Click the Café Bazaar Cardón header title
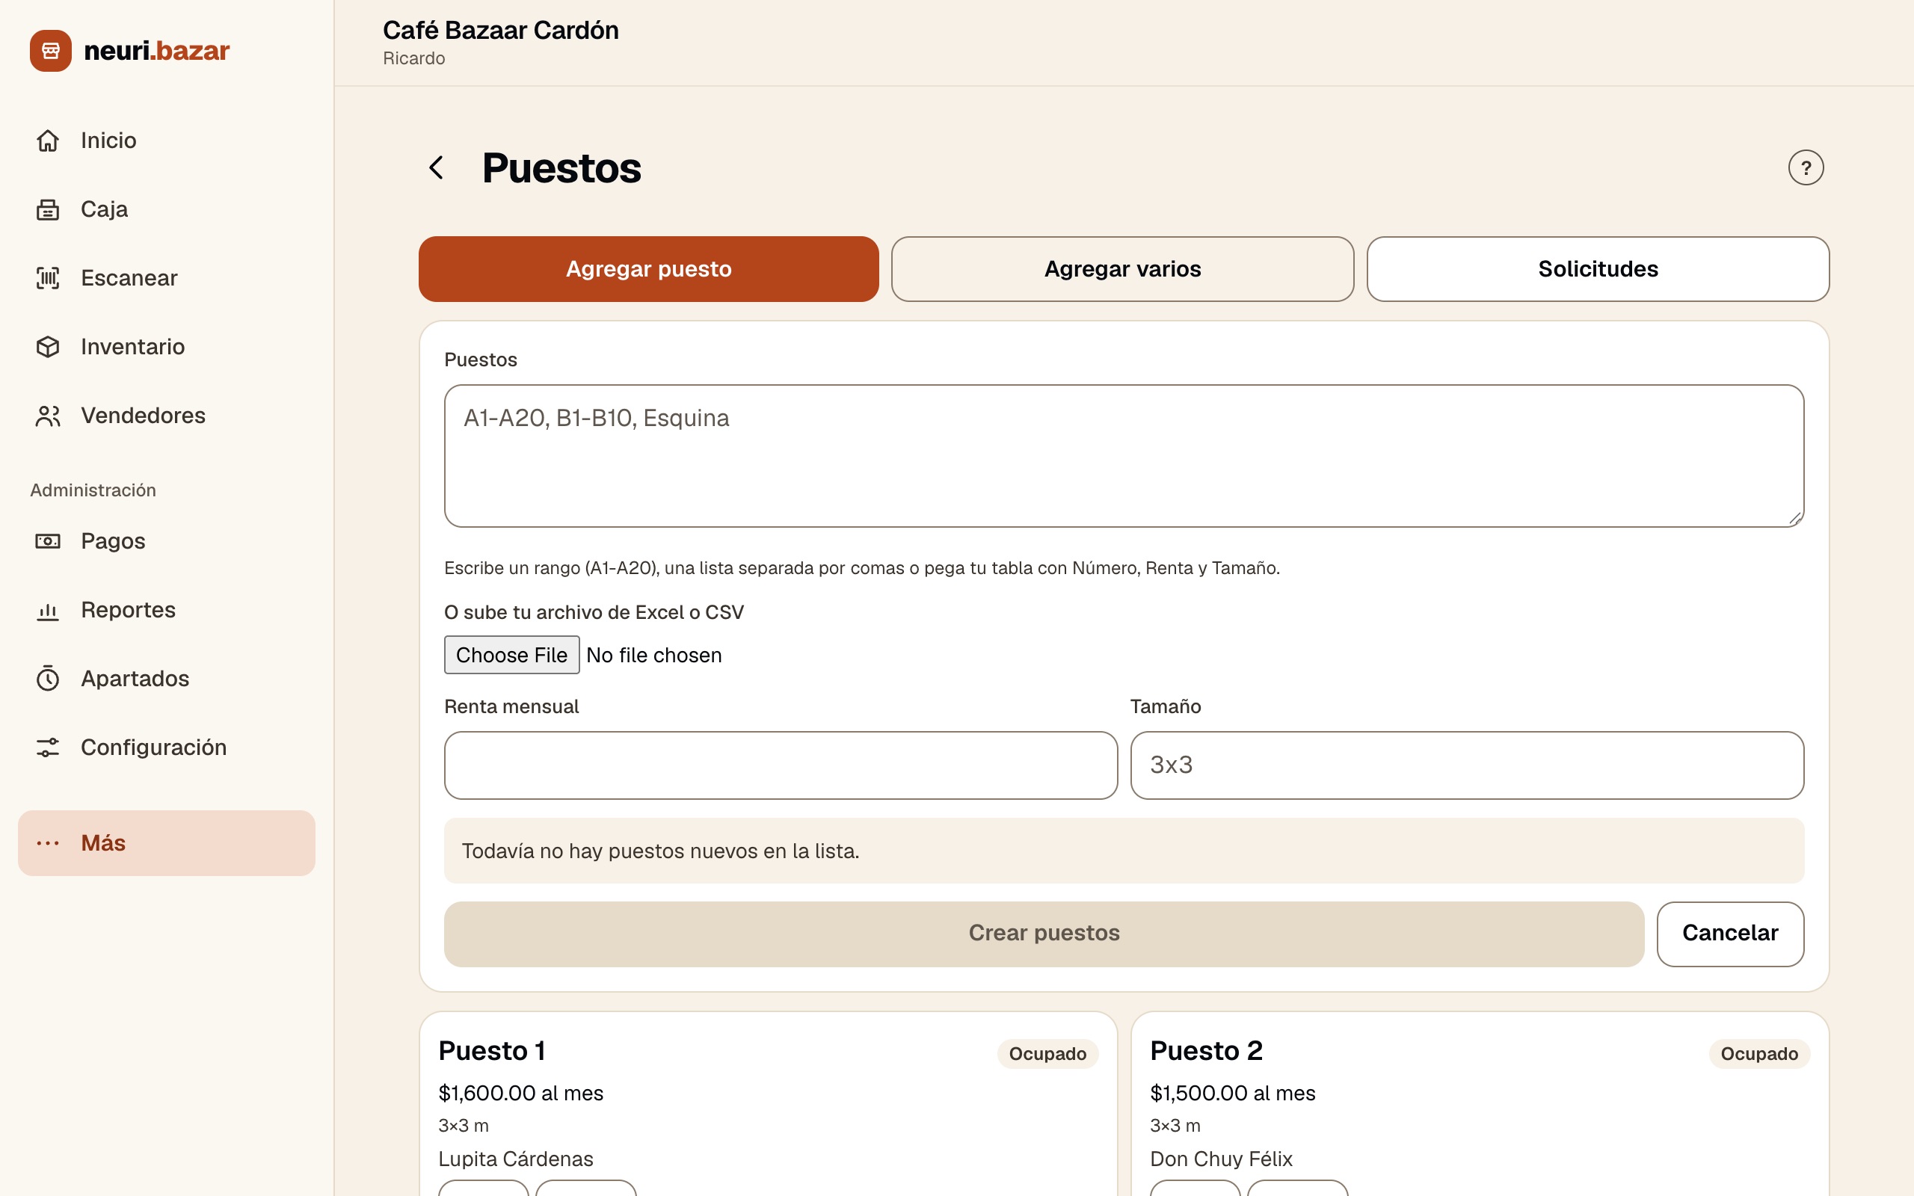1914x1196 pixels. 501,30
